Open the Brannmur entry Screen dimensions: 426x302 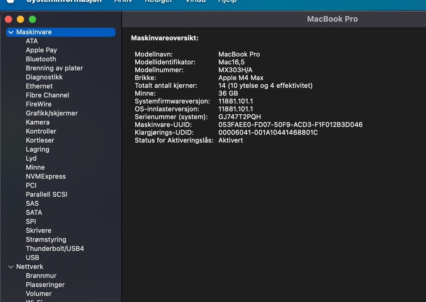(41, 276)
